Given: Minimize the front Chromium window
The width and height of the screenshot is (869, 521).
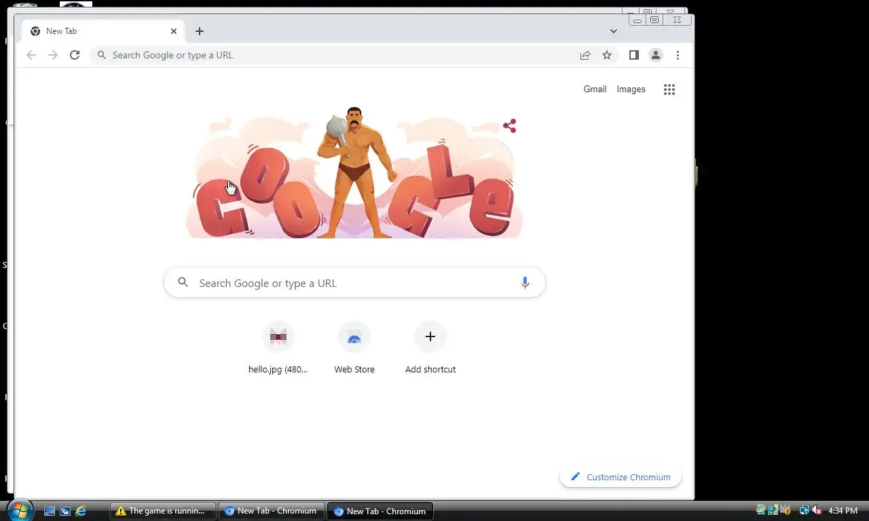Looking at the screenshot, I should (x=637, y=20).
